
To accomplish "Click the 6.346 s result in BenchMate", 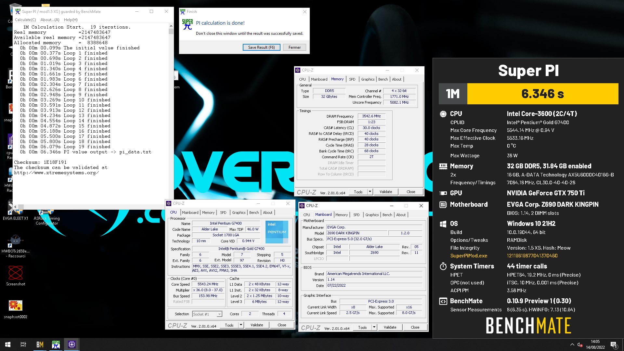I will tap(542, 94).
